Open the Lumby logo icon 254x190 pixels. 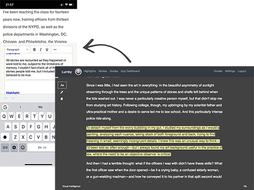78,72
